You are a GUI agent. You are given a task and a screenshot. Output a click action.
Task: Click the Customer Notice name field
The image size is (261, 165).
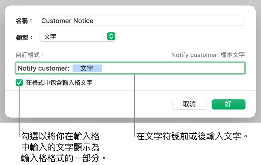pos(142,21)
